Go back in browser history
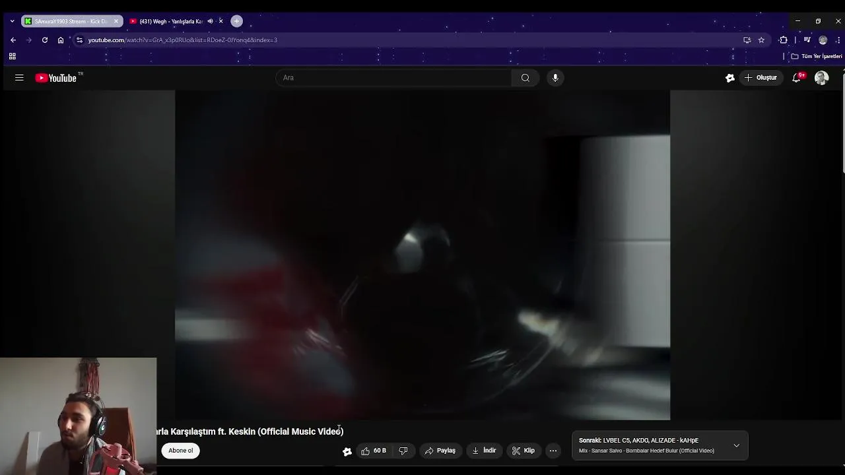The height and width of the screenshot is (475, 845). point(13,40)
